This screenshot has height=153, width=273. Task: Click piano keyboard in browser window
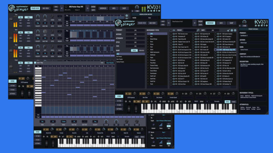coord(189,108)
